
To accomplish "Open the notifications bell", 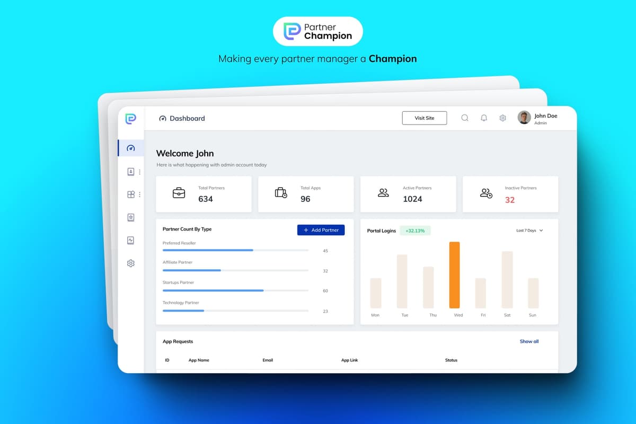I will [484, 118].
